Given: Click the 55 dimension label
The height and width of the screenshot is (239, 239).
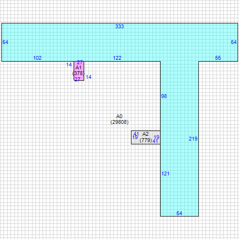Looking at the screenshot, I should pos(218,58).
